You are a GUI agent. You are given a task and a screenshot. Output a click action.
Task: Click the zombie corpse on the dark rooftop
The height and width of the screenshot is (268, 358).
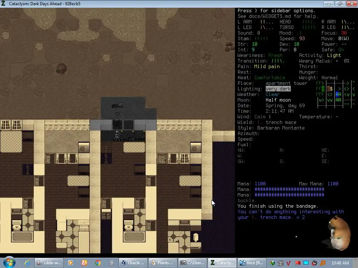[117, 105]
